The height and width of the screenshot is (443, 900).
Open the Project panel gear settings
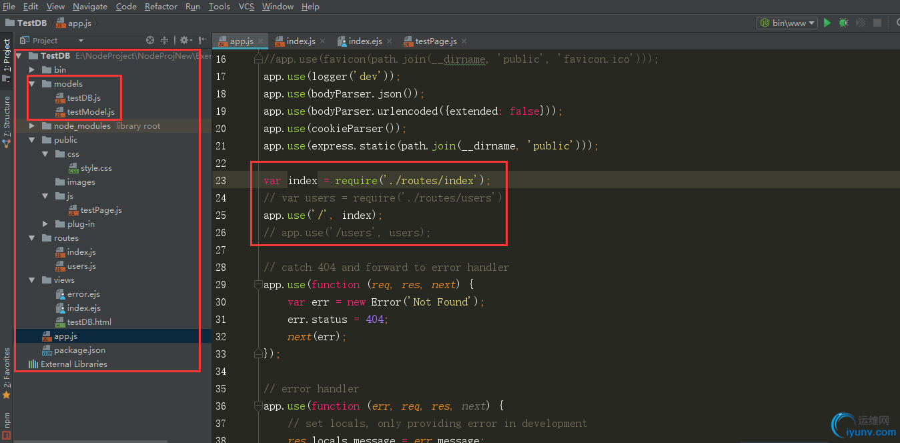click(185, 41)
